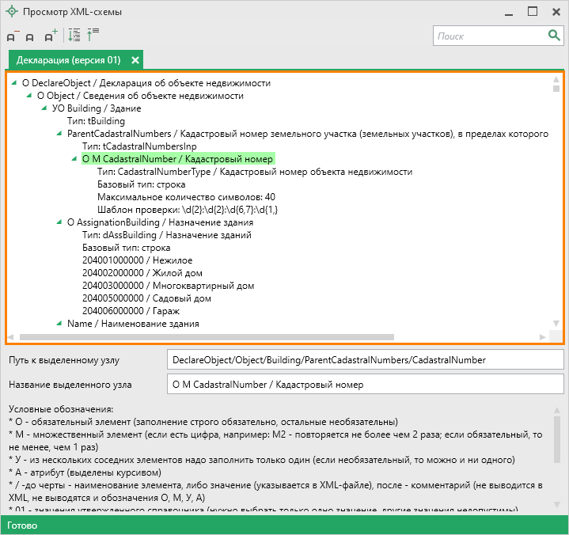Click the search magnifier icon
The image size is (569, 535).
[554, 36]
